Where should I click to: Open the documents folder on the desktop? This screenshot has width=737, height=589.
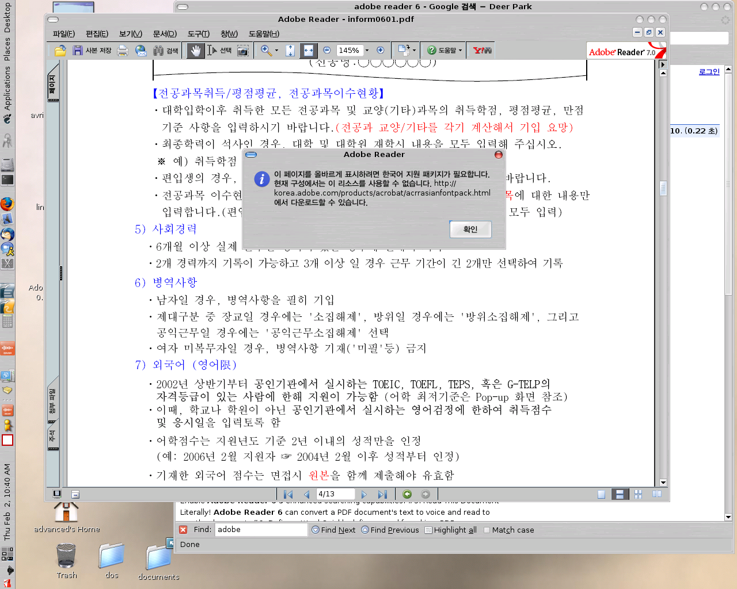158,561
